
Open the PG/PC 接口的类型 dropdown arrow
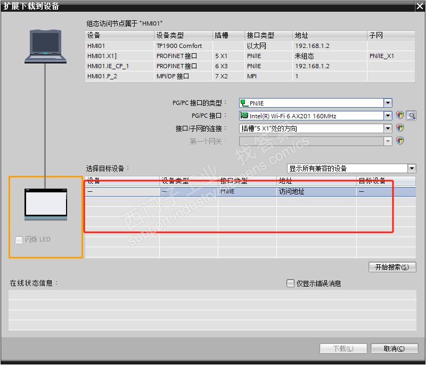pyautogui.click(x=388, y=103)
